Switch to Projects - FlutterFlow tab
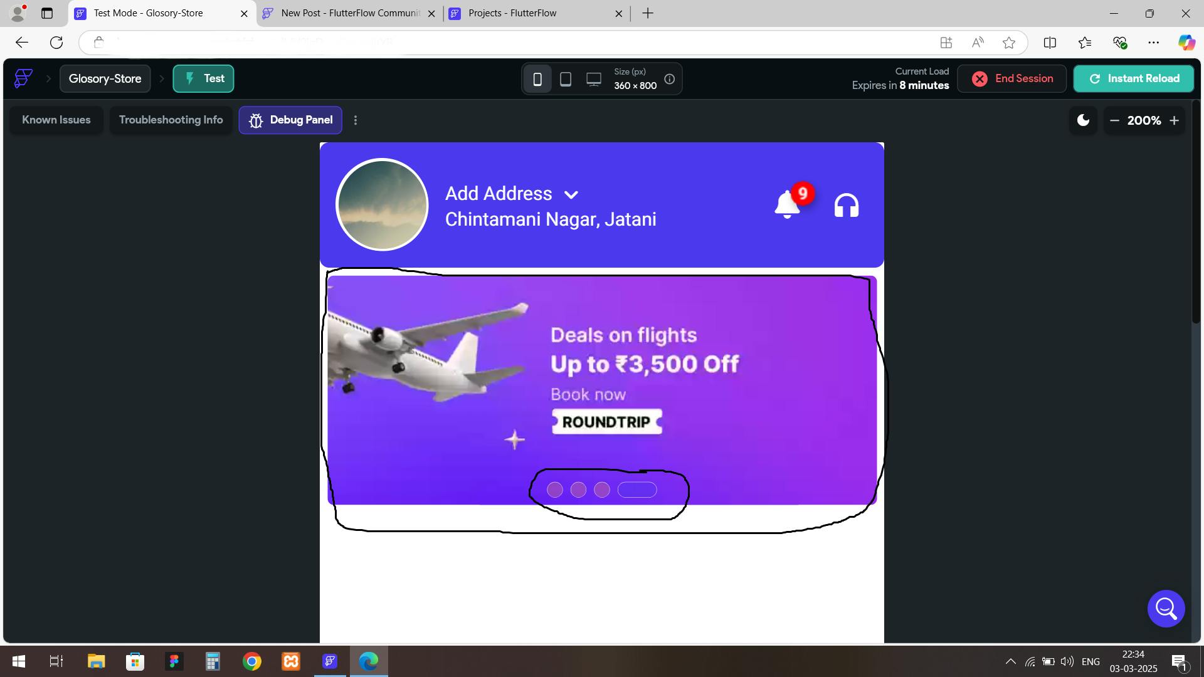Viewport: 1204px width, 677px height. (x=512, y=13)
